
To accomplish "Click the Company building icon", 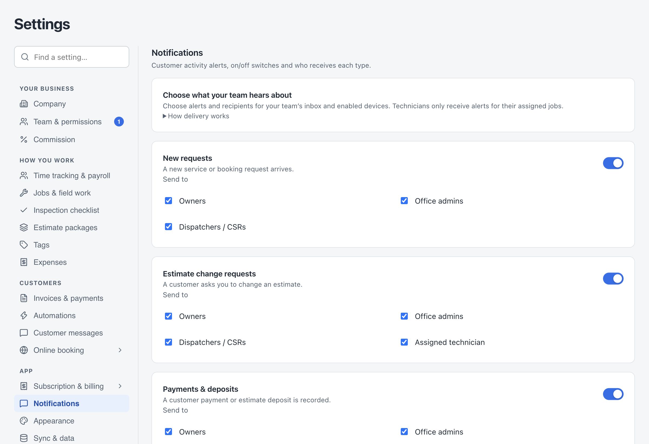I will [x=24, y=104].
